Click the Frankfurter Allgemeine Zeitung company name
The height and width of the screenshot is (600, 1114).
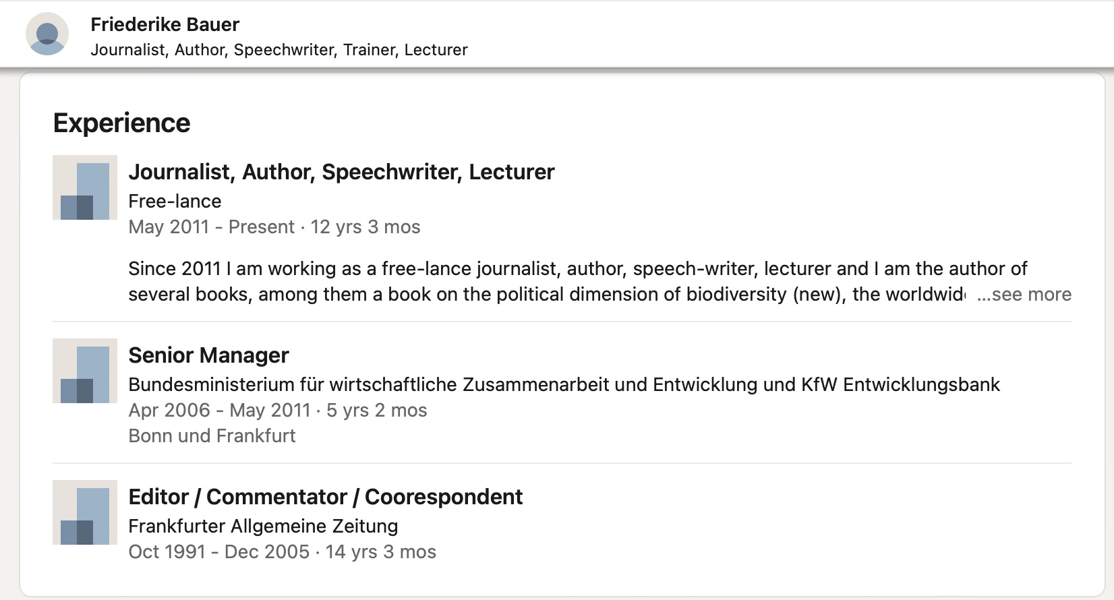pos(263,526)
